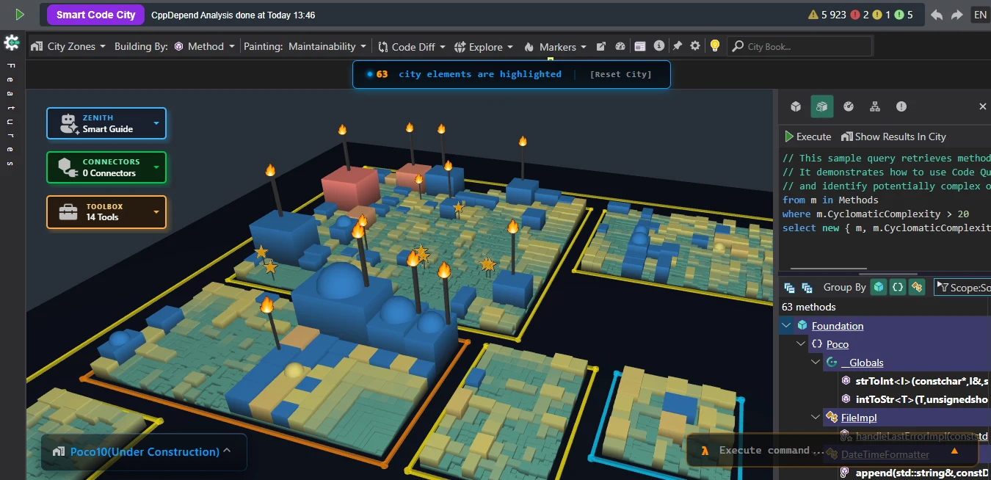Click the dashboard gauge toolbar icon
Viewport: 991px width, 480px height.
(x=620, y=46)
